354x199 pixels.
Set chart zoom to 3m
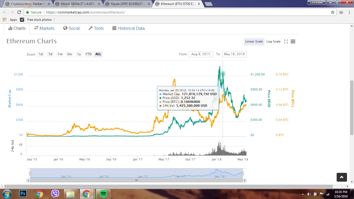click(x=69, y=54)
